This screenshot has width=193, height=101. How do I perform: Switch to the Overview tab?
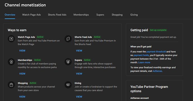click(x=10, y=15)
